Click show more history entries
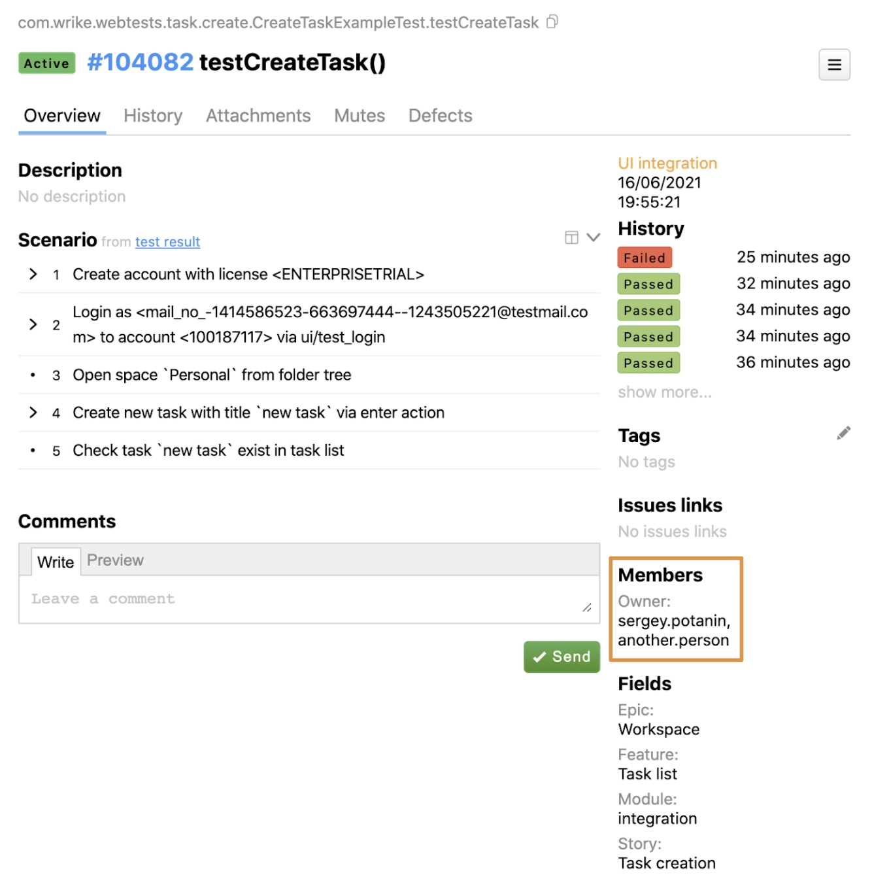The image size is (872, 875). pos(664,392)
